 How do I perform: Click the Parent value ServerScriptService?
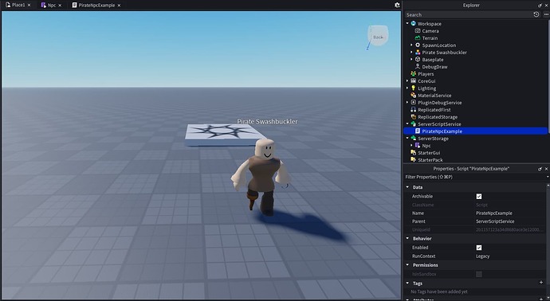coord(495,221)
